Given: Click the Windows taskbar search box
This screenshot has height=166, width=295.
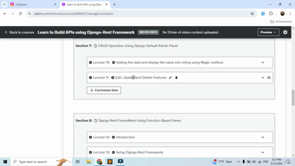Looking at the screenshot, I should point(41,162).
